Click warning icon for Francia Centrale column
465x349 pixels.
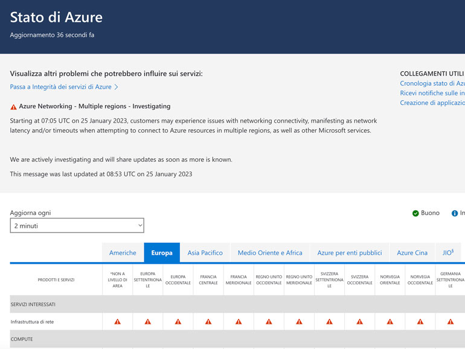click(x=208, y=321)
